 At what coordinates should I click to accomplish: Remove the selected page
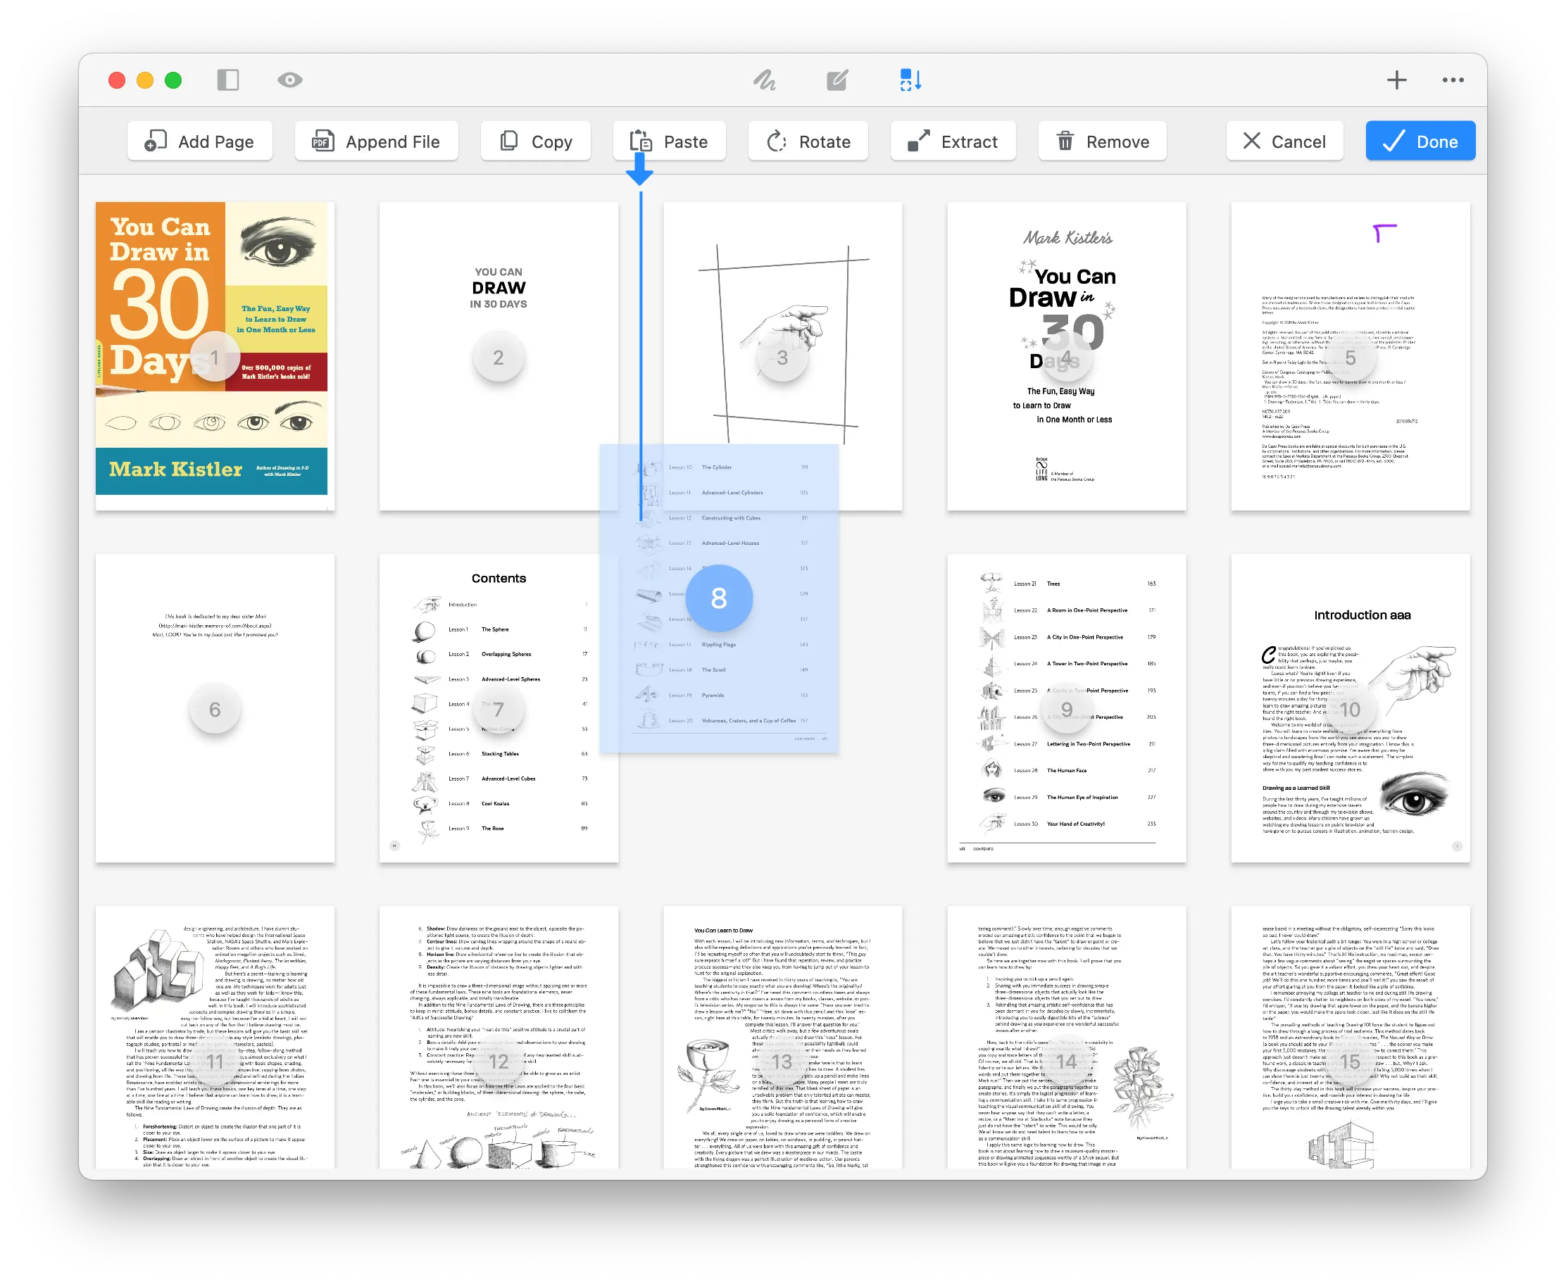pyautogui.click(x=1102, y=141)
